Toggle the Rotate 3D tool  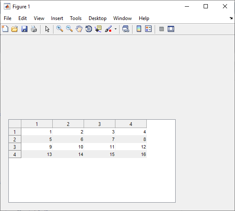(89, 29)
